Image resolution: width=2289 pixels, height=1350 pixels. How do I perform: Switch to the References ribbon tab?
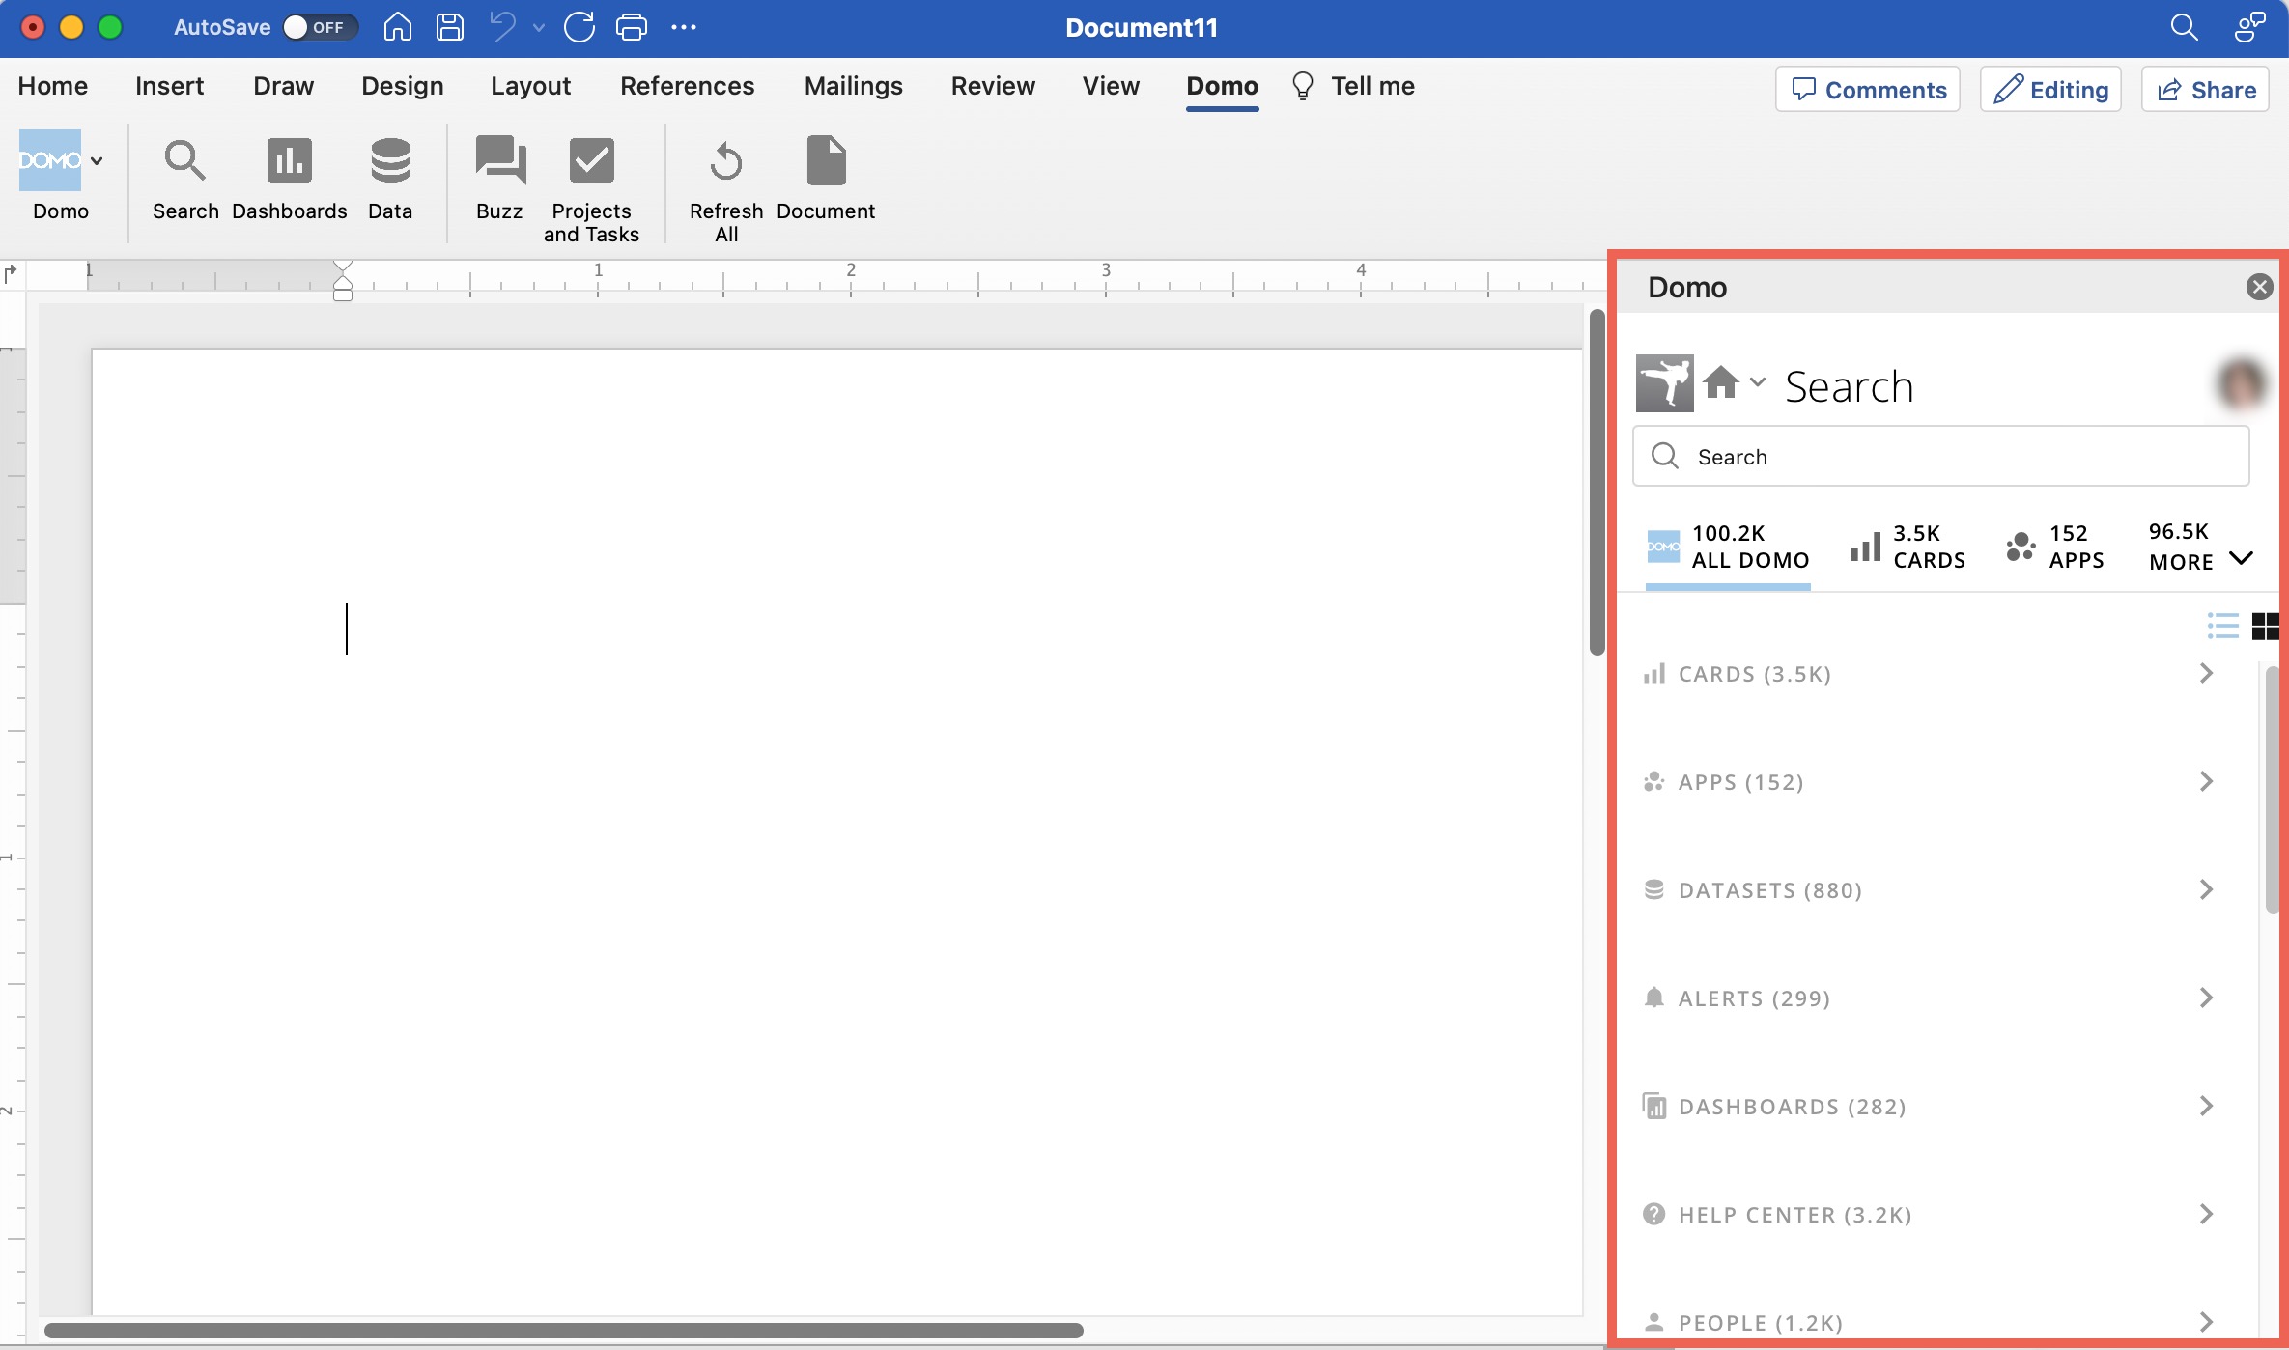[x=688, y=85]
